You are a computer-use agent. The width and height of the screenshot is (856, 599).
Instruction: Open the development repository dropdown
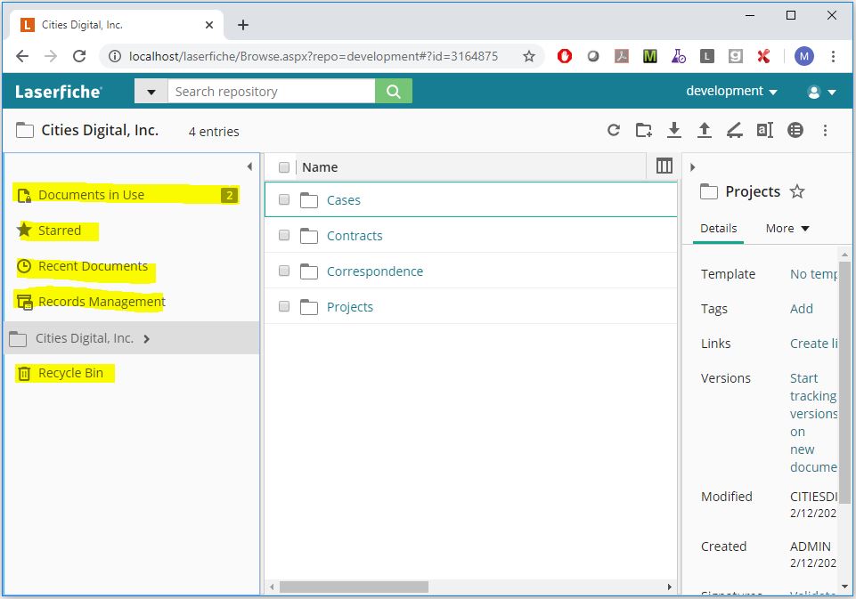[x=731, y=91]
